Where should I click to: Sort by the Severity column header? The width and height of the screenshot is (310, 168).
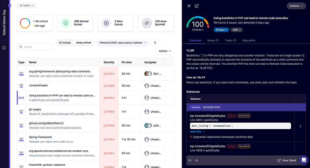(109, 62)
